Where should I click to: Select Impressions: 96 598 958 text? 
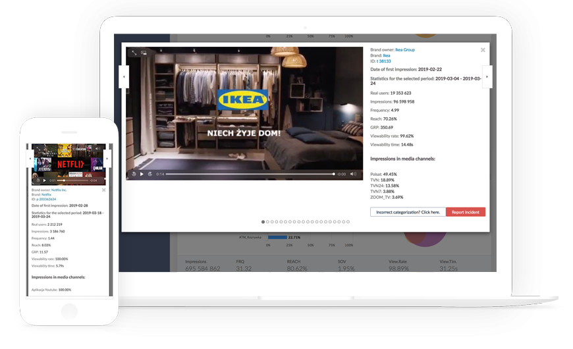point(392,101)
